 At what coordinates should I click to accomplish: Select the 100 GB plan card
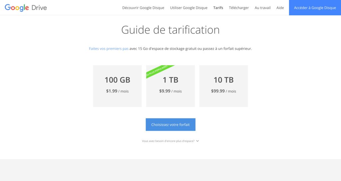tap(118, 86)
